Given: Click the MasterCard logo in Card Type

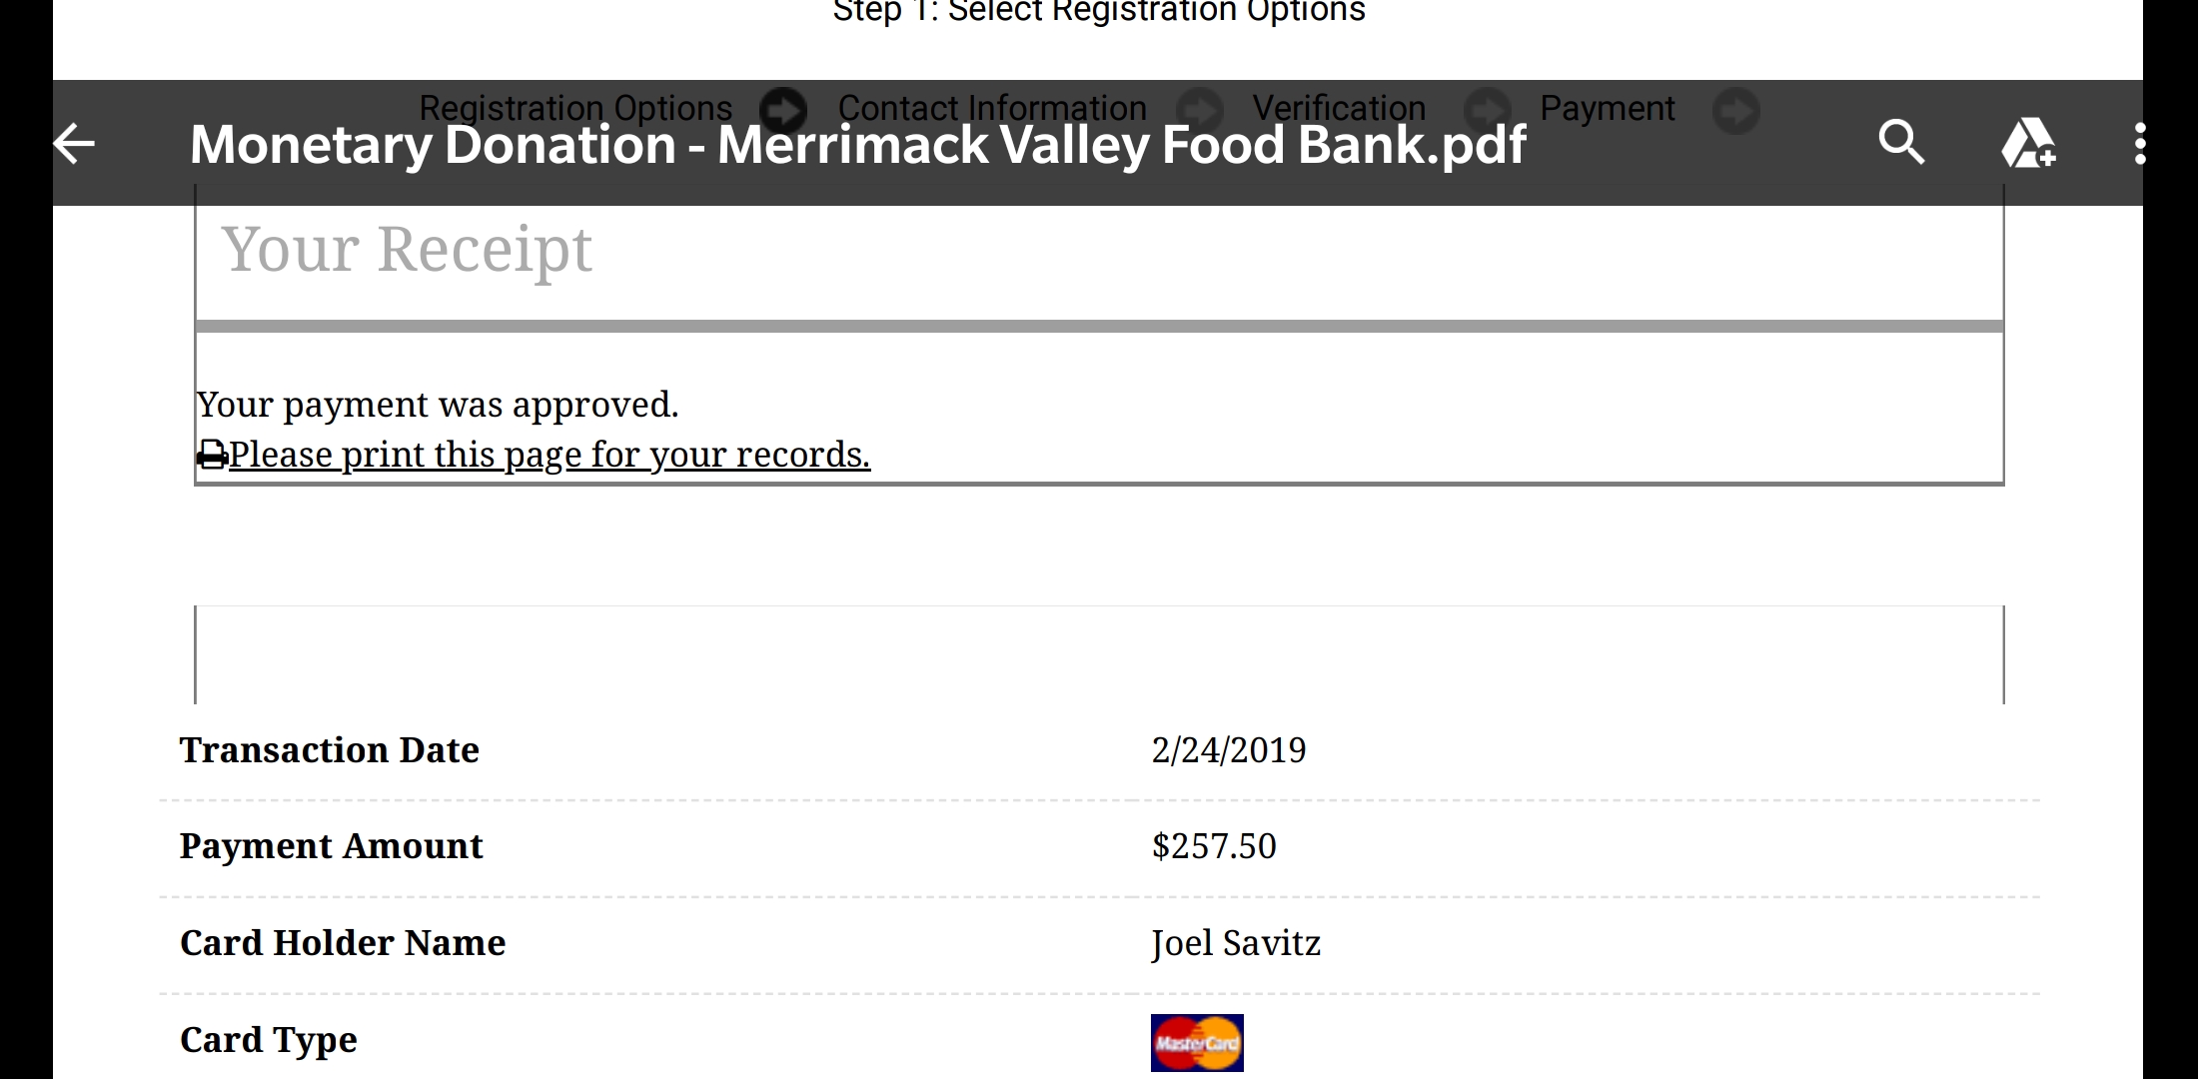Looking at the screenshot, I should tap(1197, 1043).
